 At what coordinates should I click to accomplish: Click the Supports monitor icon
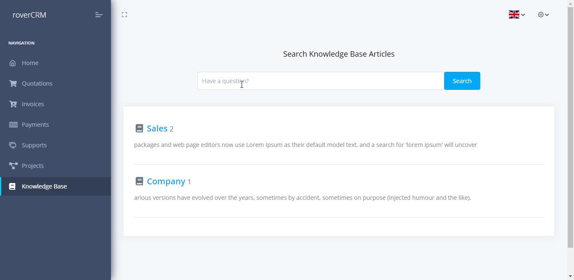tap(13, 145)
